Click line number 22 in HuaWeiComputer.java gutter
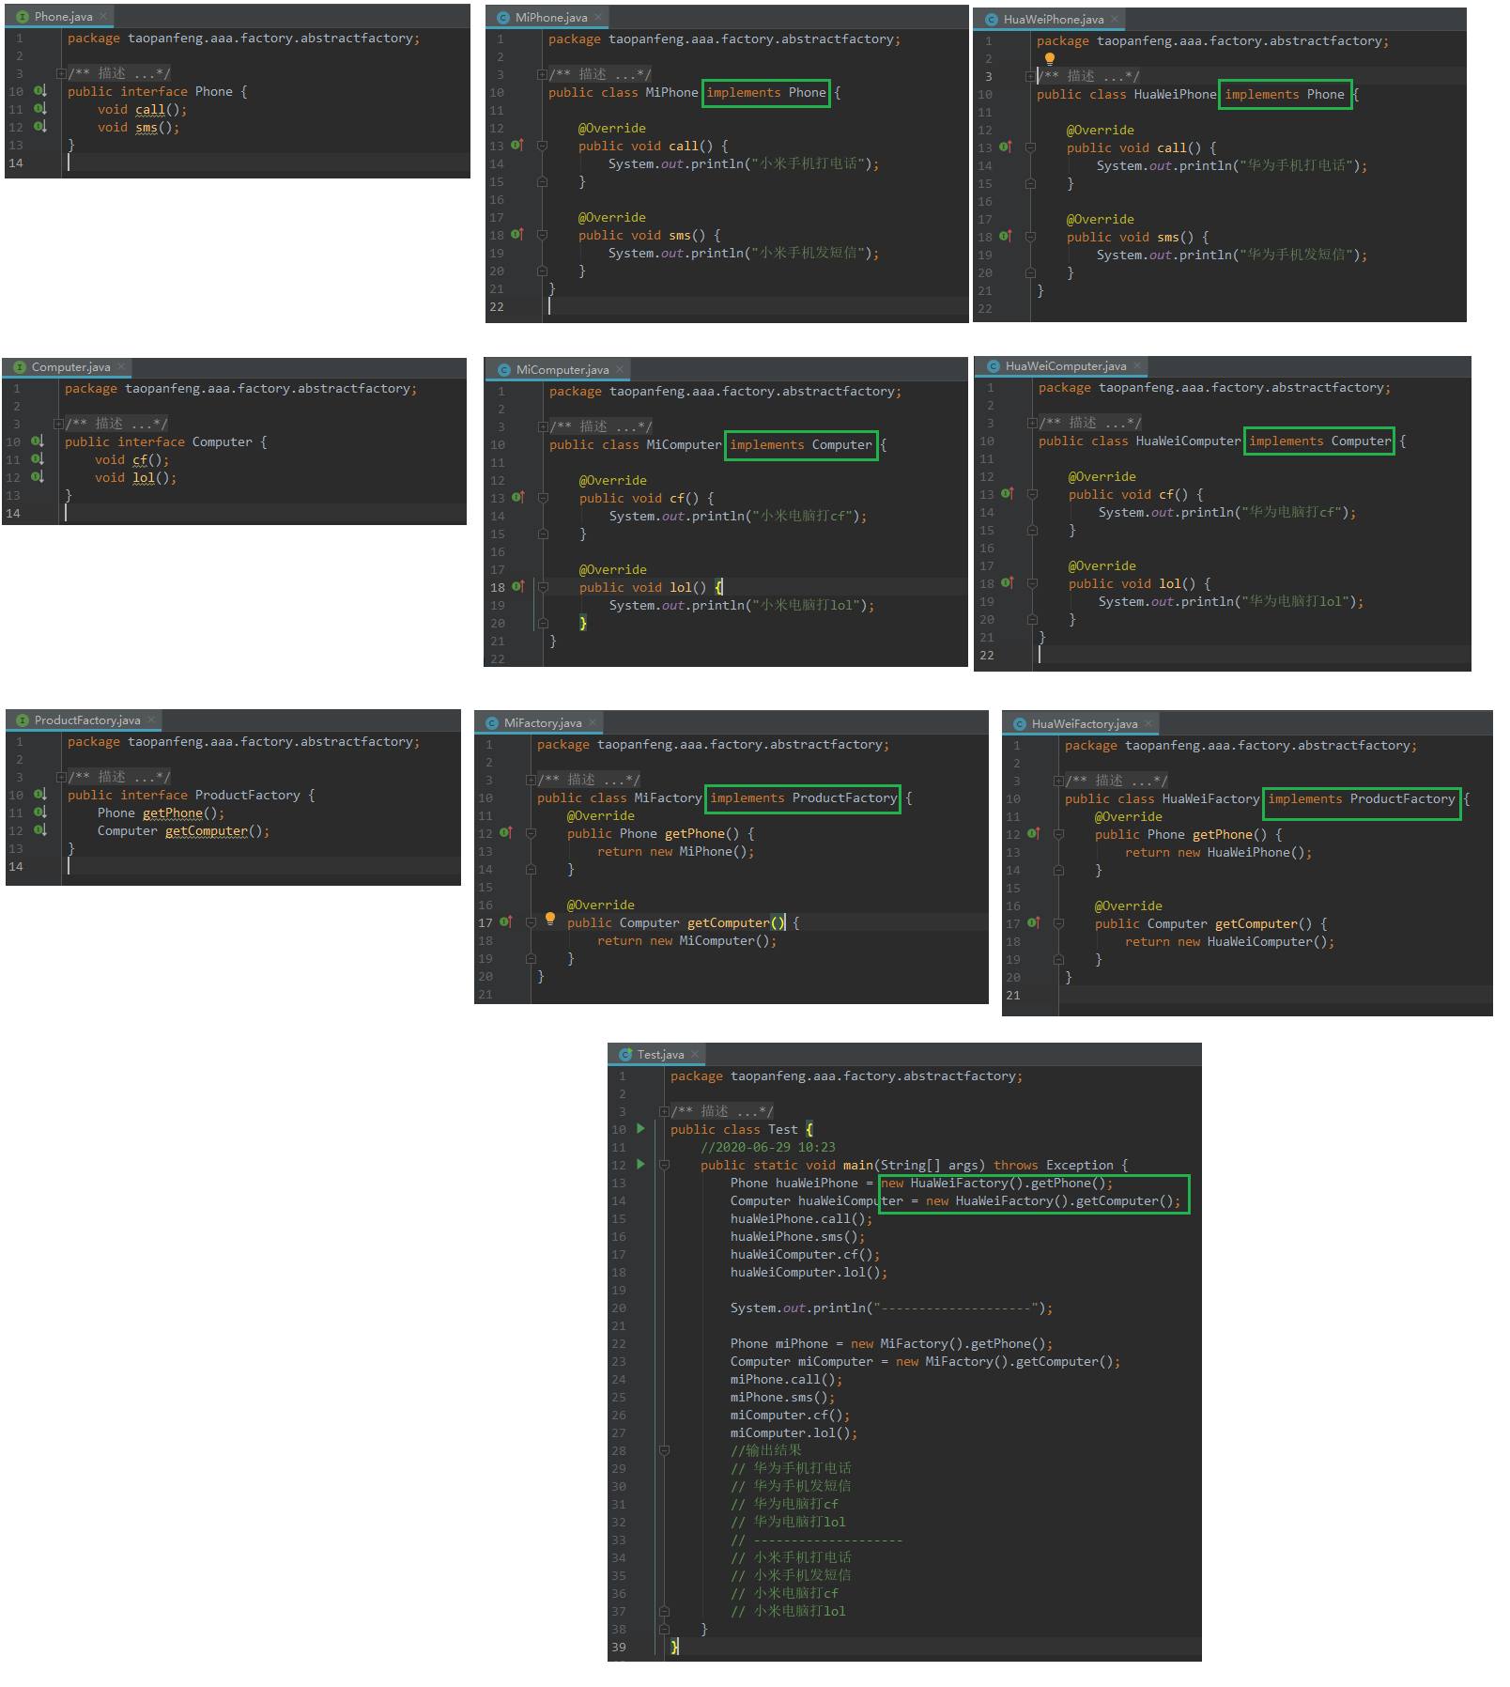 point(987,656)
